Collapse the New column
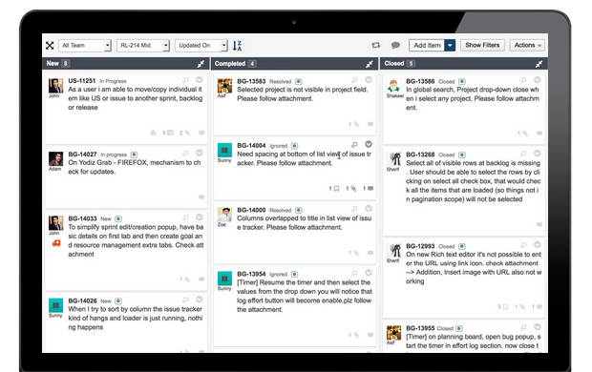This screenshot has height=372, width=592. pos(201,64)
